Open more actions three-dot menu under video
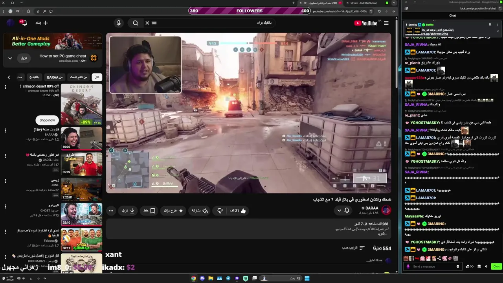This screenshot has height=283, width=503. [111, 211]
